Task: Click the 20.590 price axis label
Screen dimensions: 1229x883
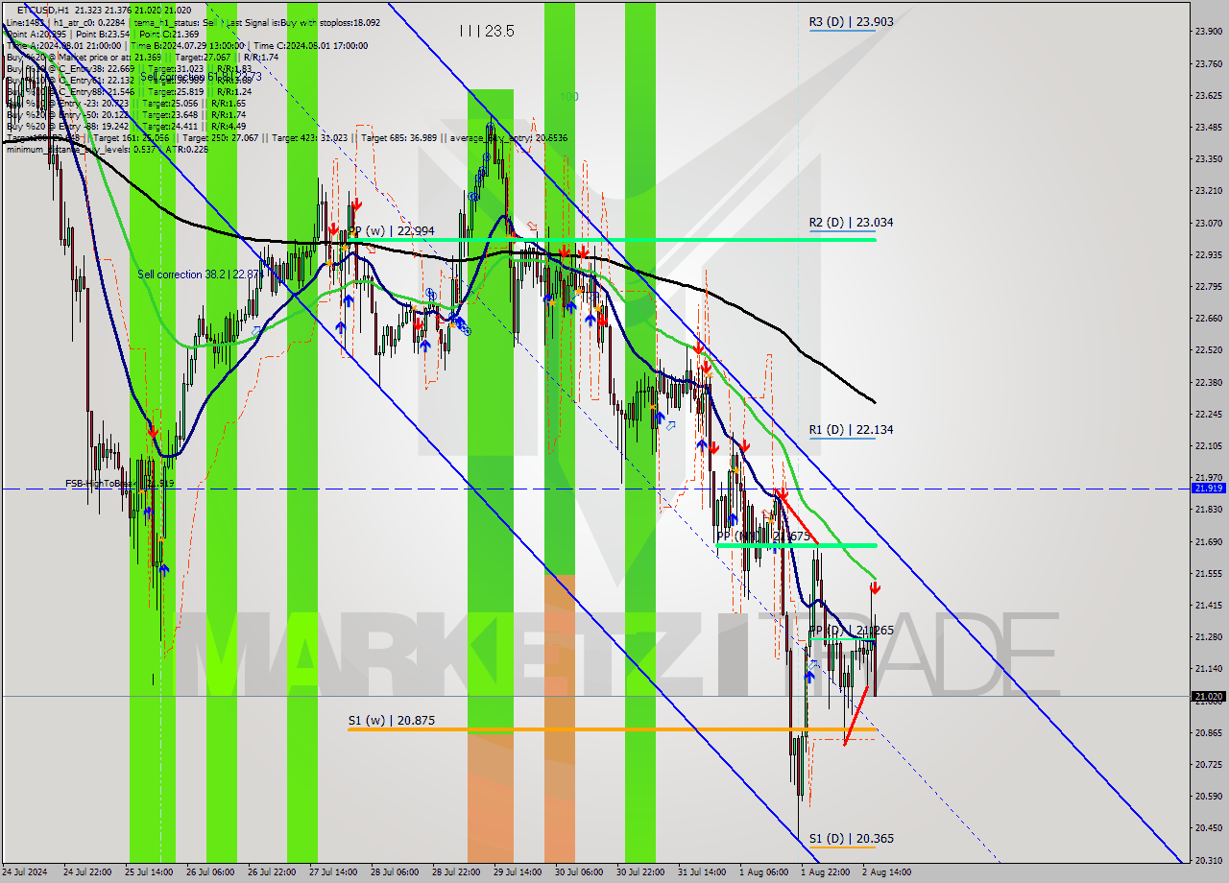Action: pos(1208,796)
